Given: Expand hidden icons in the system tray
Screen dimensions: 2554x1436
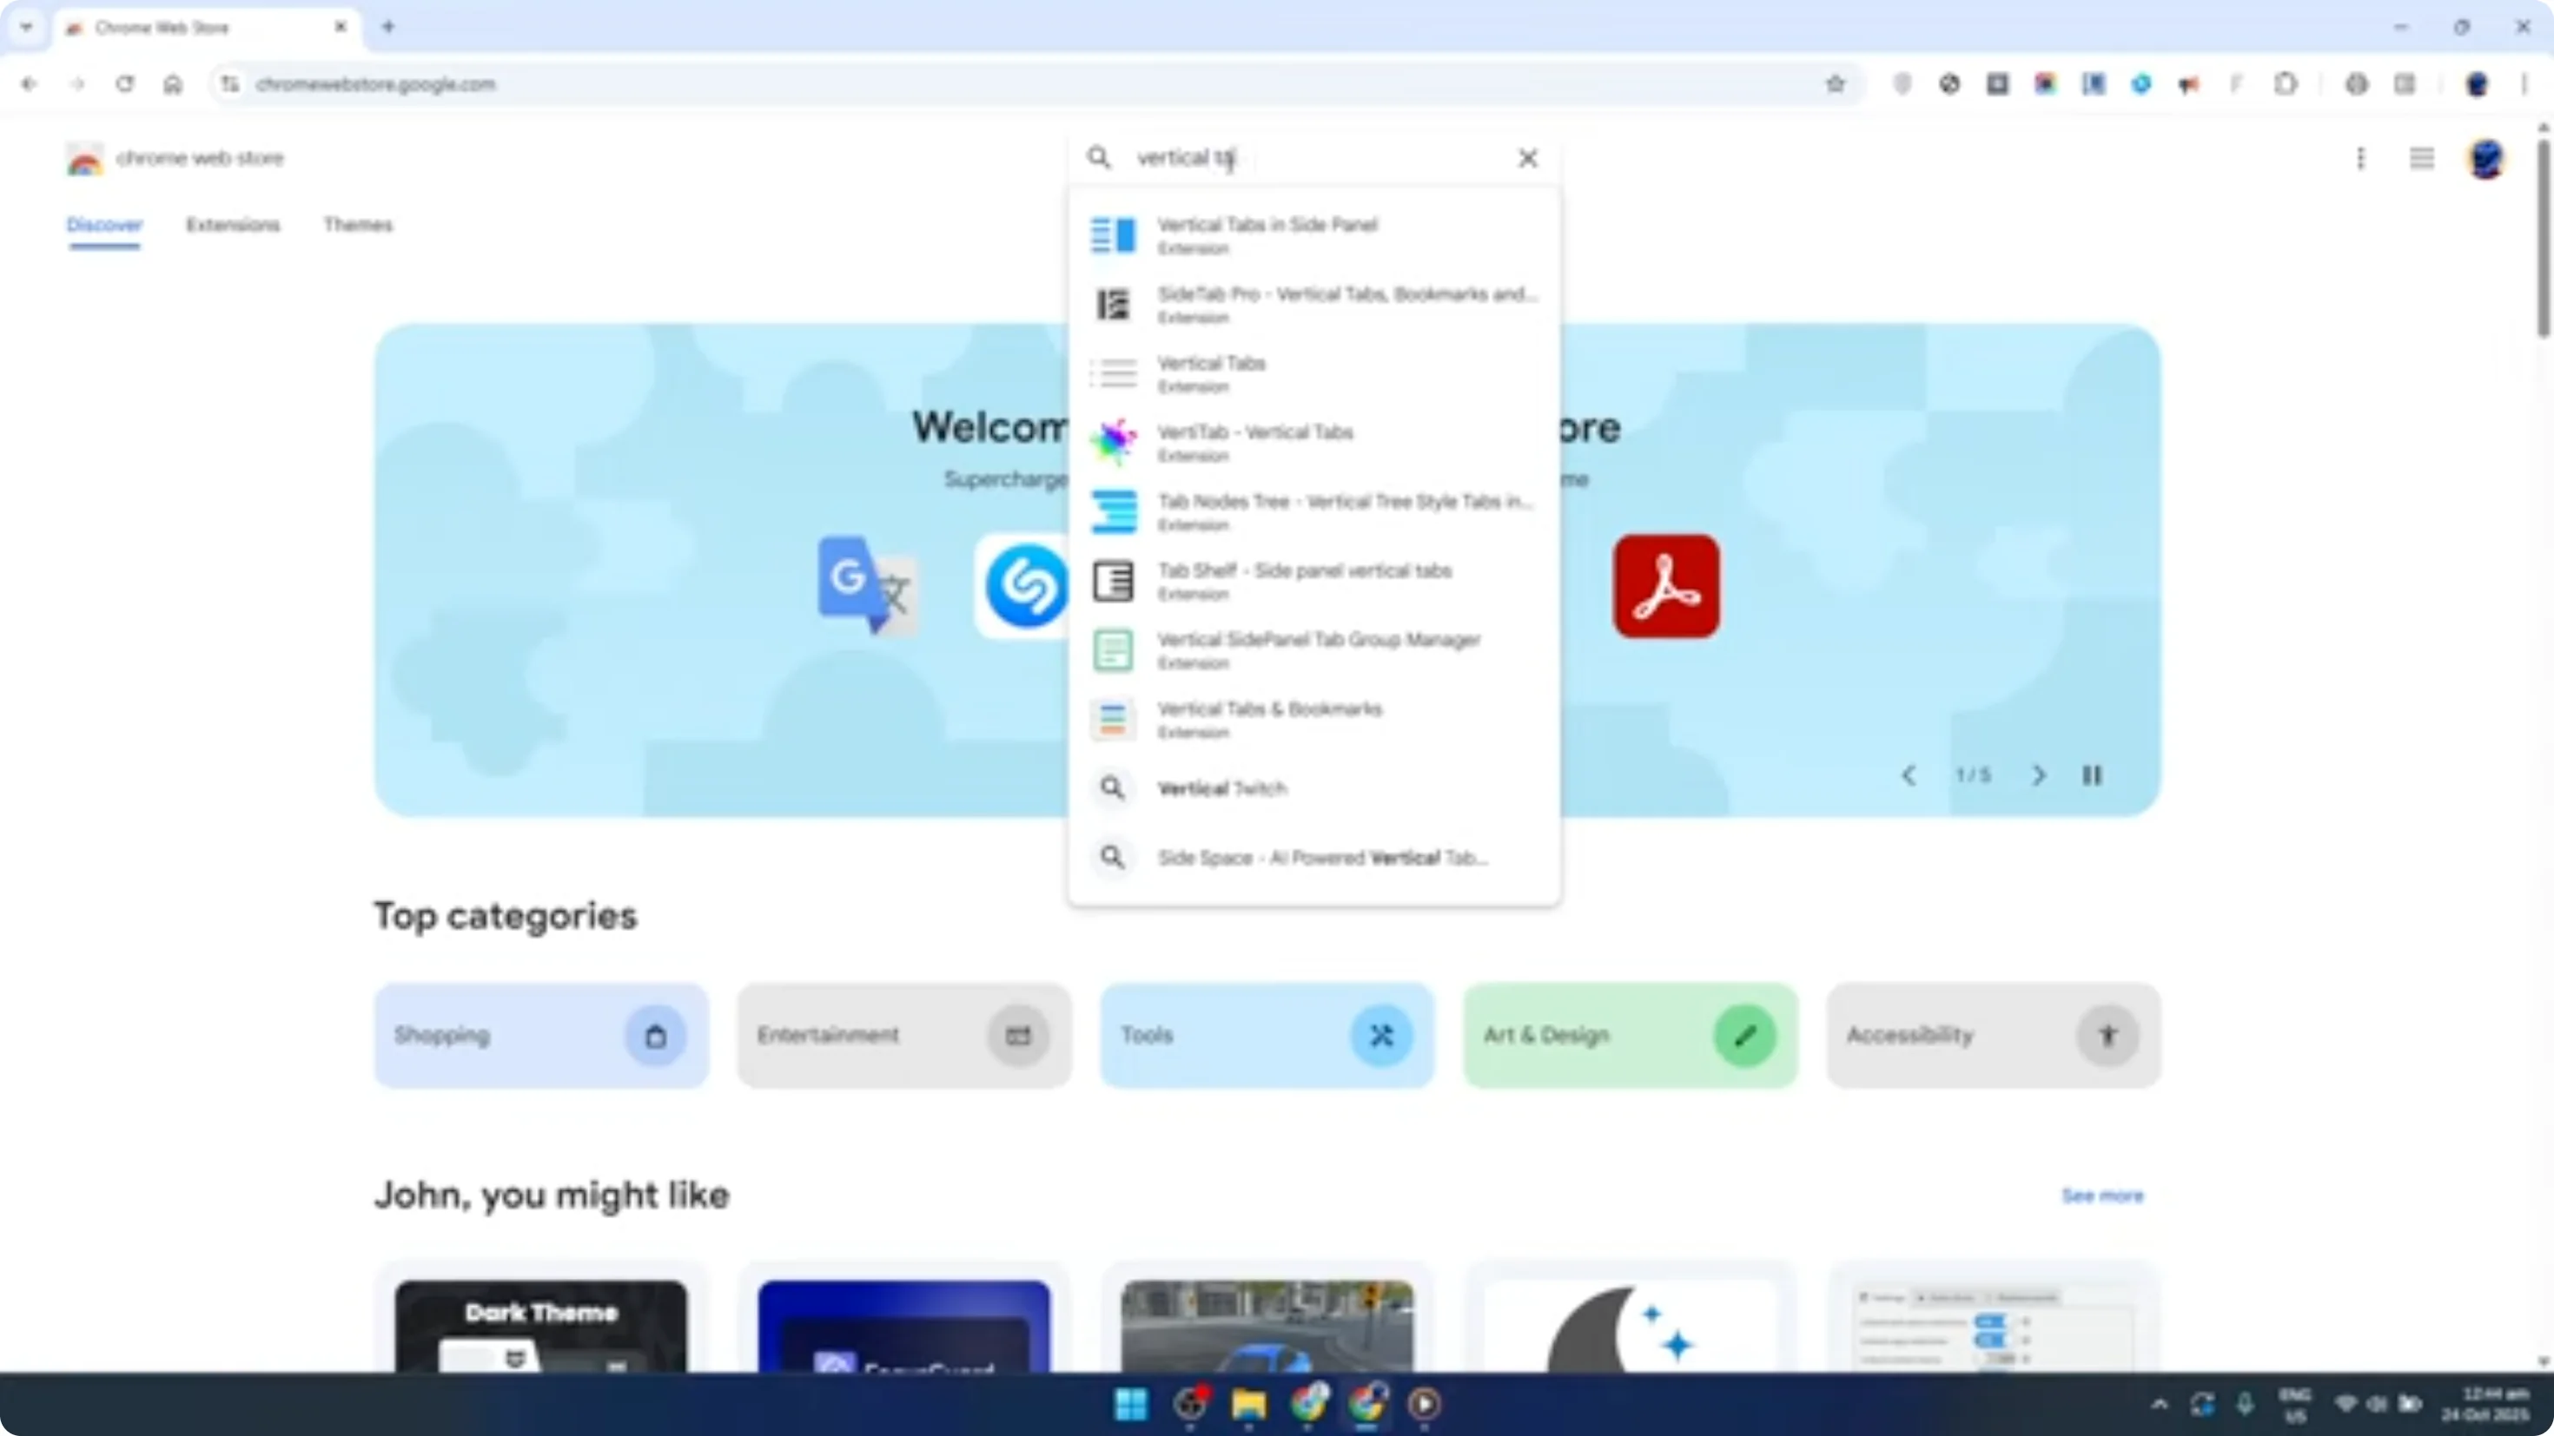Looking at the screenshot, I should [x=2159, y=1406].
